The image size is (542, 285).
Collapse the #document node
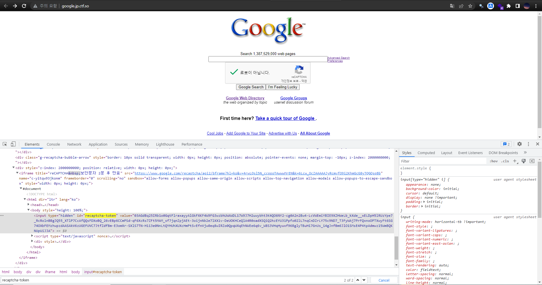click(21, 188)
